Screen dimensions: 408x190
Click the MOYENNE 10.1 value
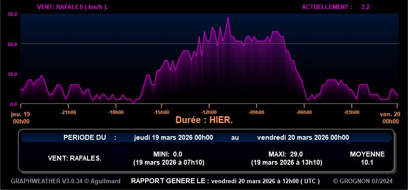367,162
